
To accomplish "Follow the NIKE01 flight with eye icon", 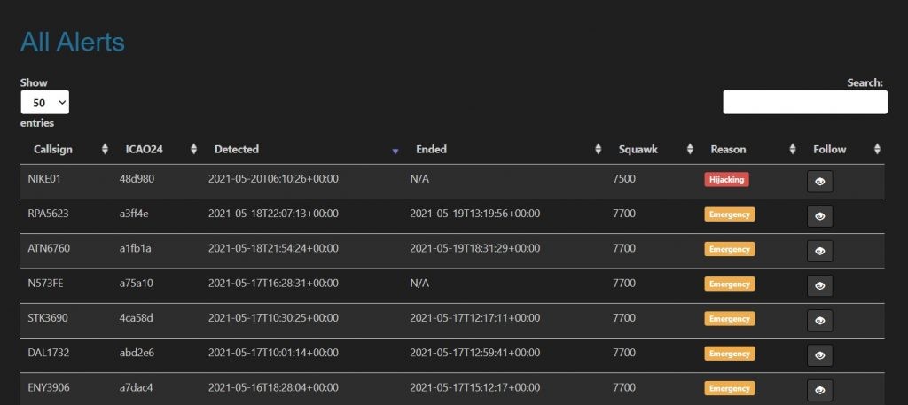I will 819,182.
